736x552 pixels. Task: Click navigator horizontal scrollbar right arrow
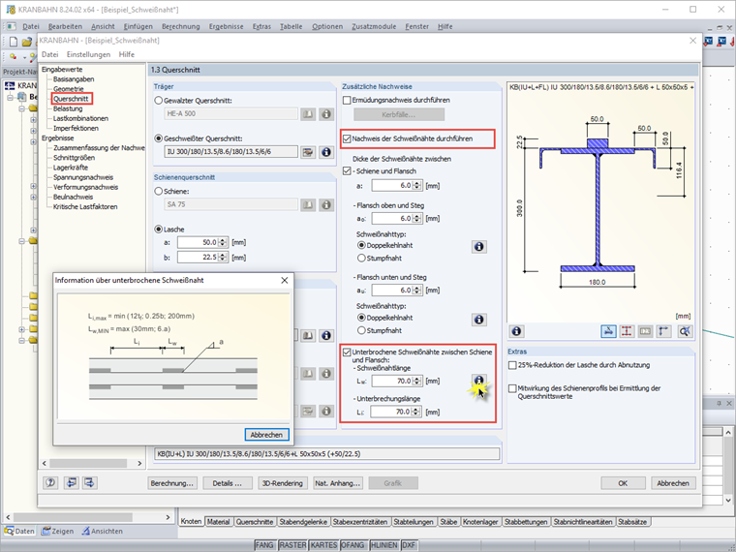click(x=139, y=463)
